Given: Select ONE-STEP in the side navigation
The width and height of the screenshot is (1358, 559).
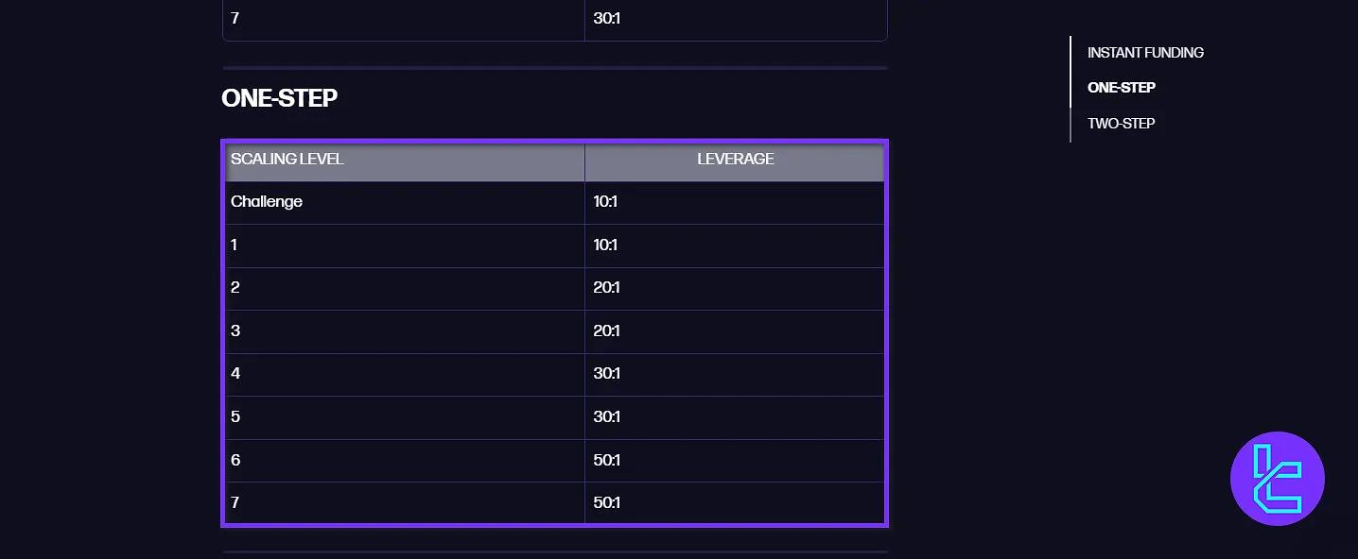Looking at the screenshot, I should pos(1122,88).
